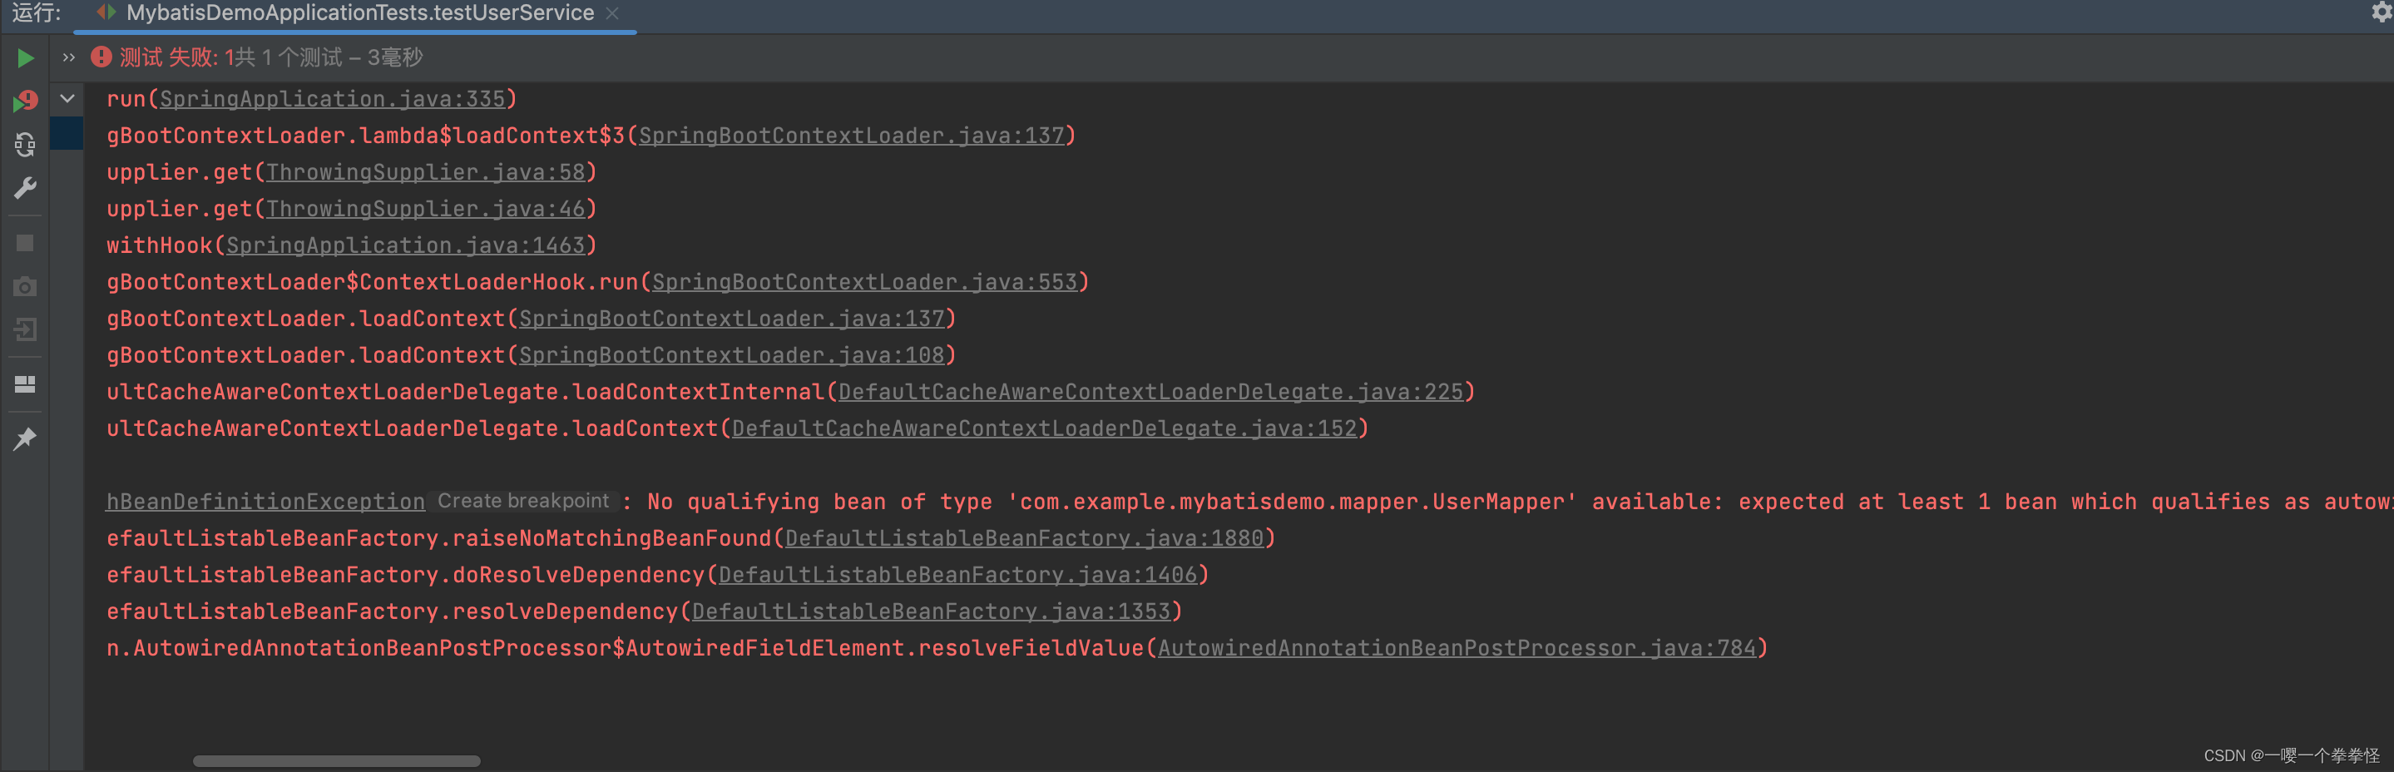Close the MybatisDemoApplicationTests.testUserService tab
This screenshot has width=2394, height=772.
[x=611, y=13]
